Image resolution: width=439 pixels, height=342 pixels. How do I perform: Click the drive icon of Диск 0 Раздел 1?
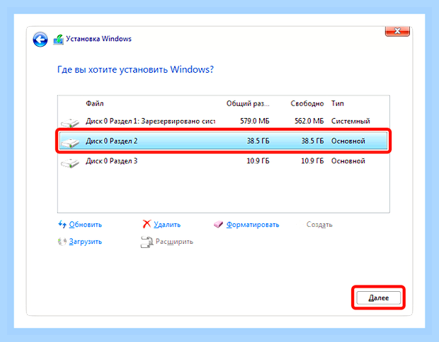coord(70,123)
